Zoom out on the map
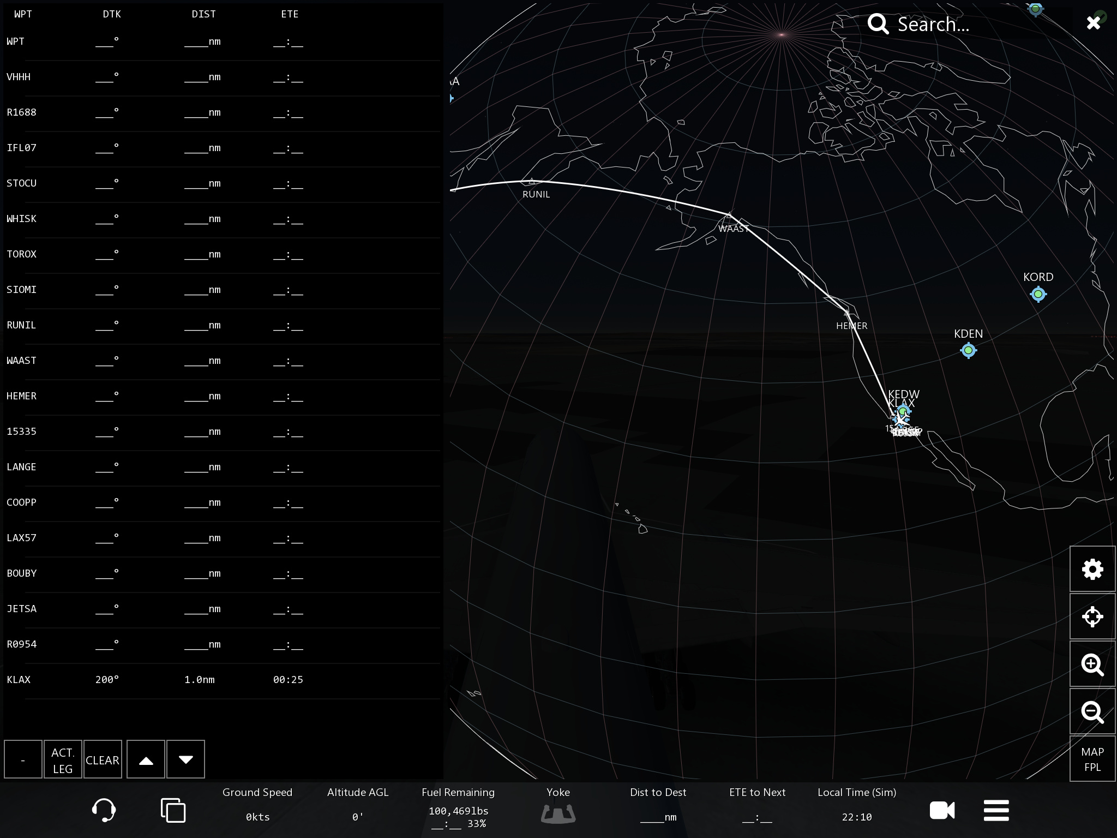Image resolution: width=1117 pixels, height=838 pixels. coord(1092,712)
